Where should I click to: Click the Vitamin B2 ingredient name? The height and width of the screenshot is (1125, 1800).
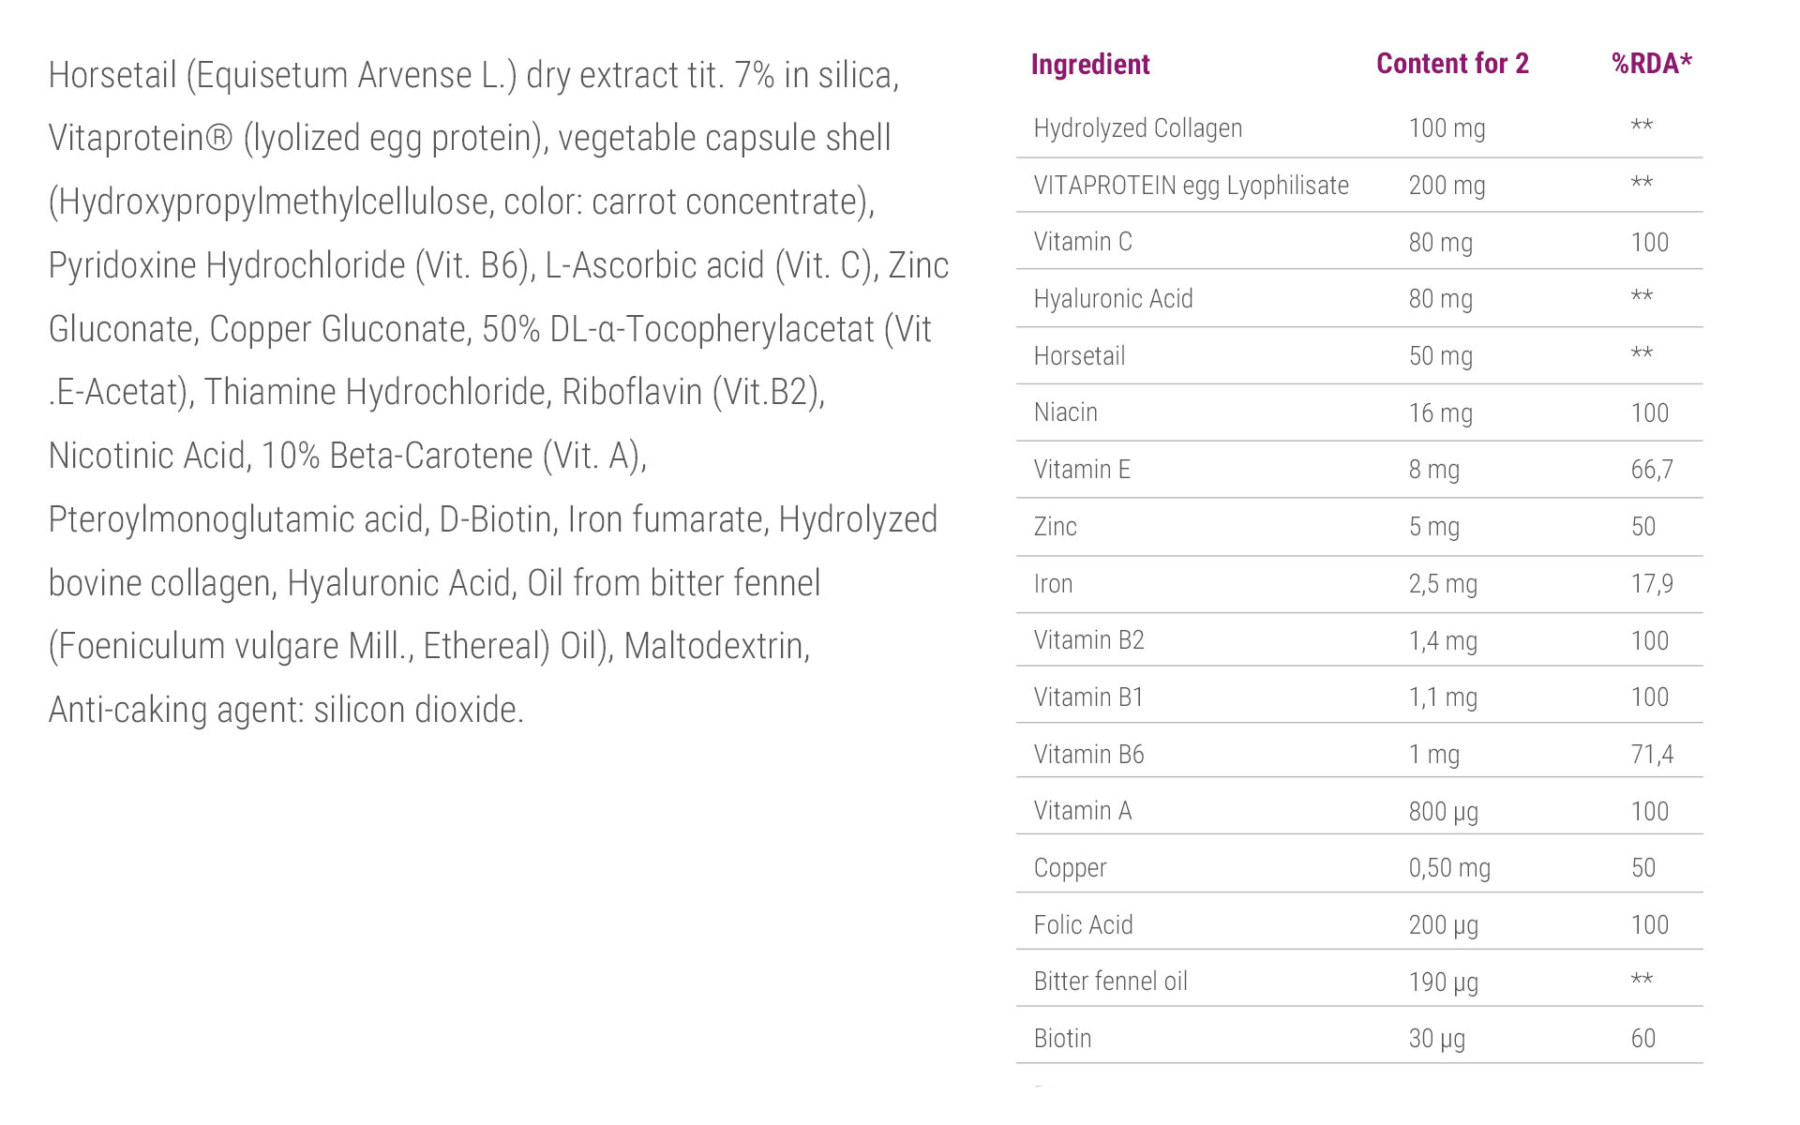(x=1088, y=640)
